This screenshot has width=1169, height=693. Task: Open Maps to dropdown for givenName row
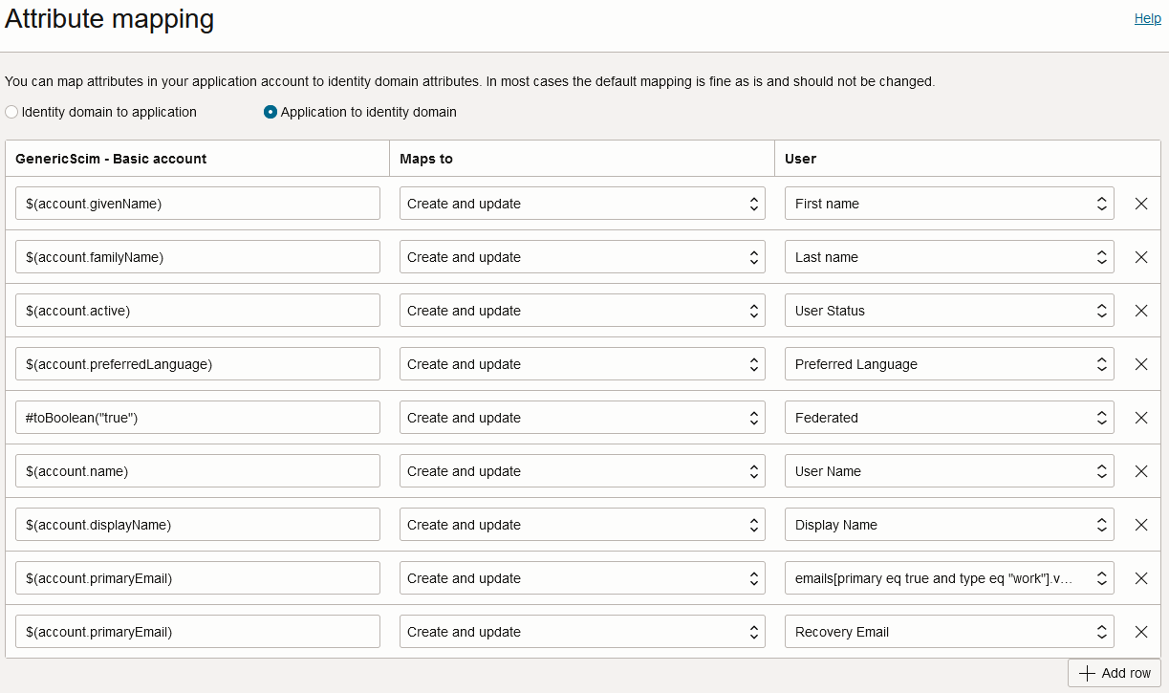[x=582, y=204]
